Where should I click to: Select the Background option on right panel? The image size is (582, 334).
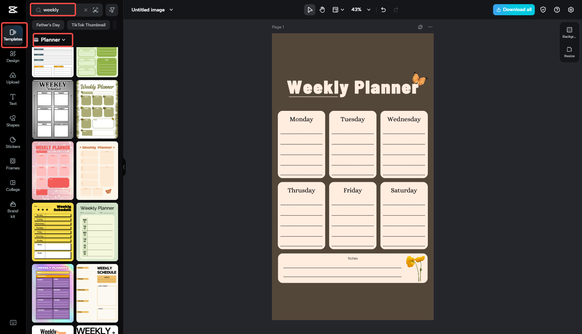[x=569, y=32]
